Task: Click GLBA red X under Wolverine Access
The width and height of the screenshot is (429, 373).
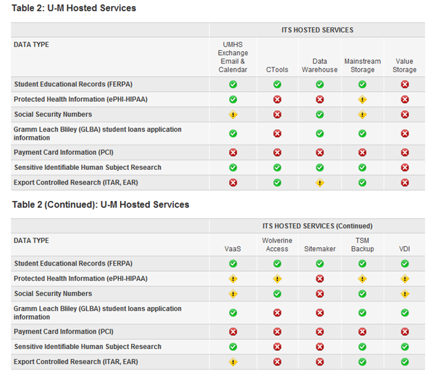Action: 277,312
